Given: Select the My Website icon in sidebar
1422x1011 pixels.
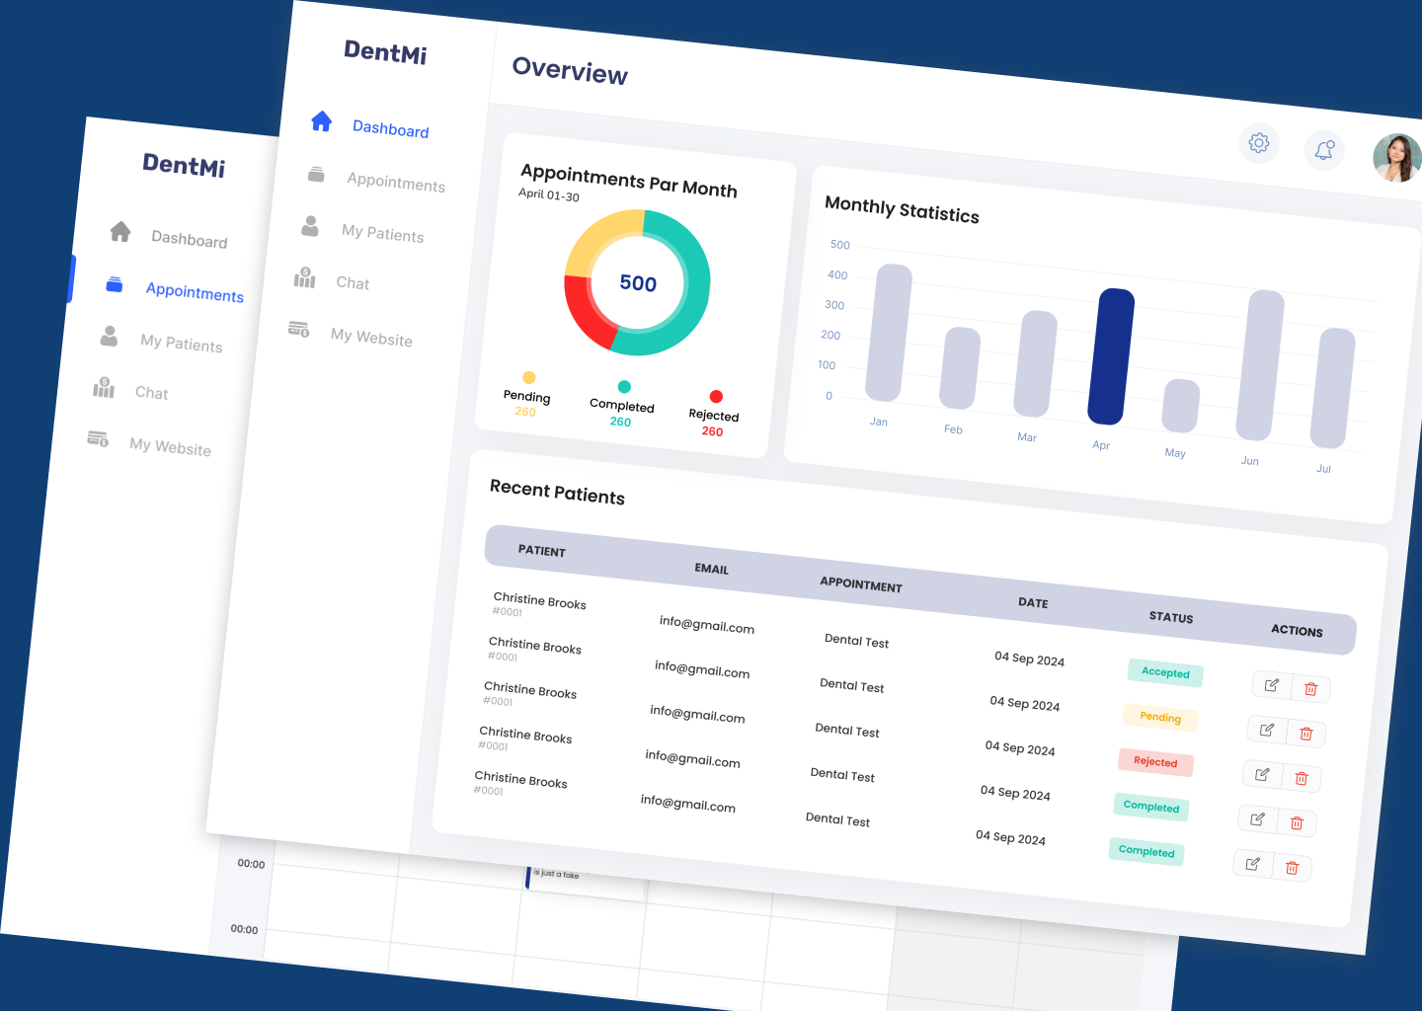Looking at the screenshot, I should (300, 330).
